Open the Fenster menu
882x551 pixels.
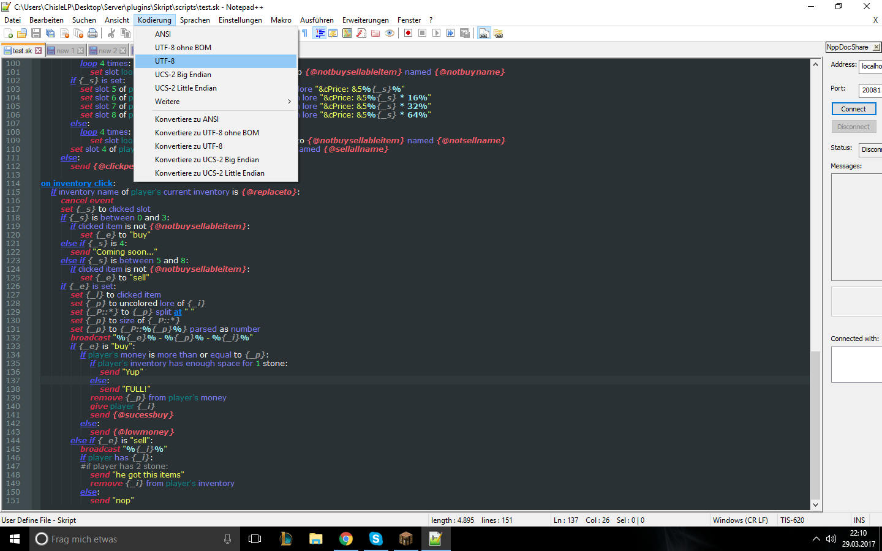[x=409, y=20]
